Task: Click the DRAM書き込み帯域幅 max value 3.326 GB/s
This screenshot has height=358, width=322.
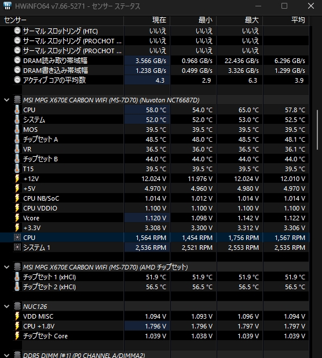Action: [x=243, y=71]
